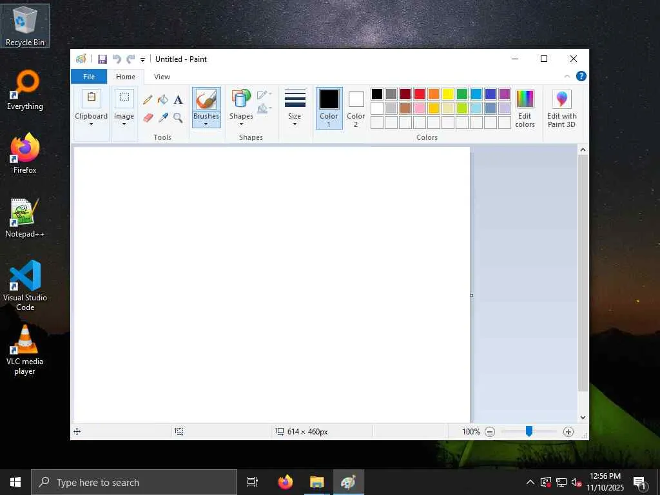Select the Magnifier tool
The height and width of the screenshot is (495, 660).
(178, 117)
